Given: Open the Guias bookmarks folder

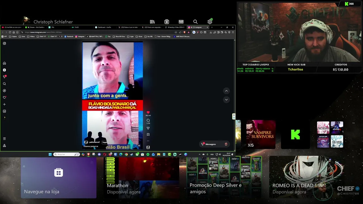Looking at the screenshot, I should [x=139, y=37].
